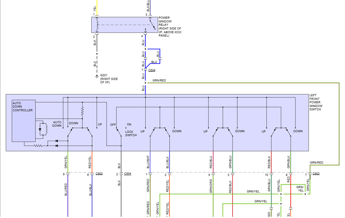The height and width of the screenshot is (218, 345).
Task: Click the RED/BLU wire label
Action: tap(211, 162)
